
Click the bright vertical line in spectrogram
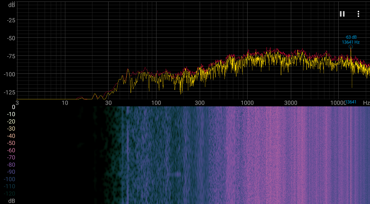point(351,155)
